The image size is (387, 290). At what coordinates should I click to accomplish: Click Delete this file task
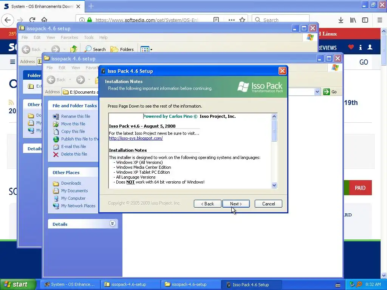74,154
